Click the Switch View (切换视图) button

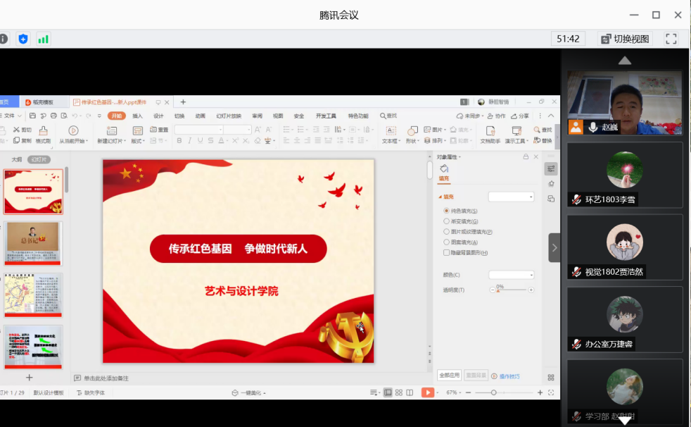pyautogui.click(x=625, y=39)
